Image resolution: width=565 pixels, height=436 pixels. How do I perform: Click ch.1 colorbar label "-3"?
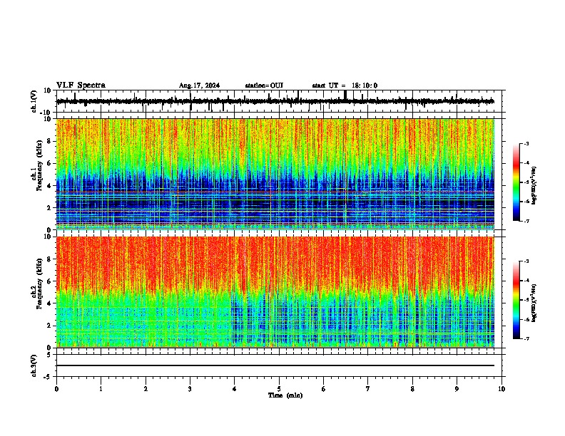[526, 143]
